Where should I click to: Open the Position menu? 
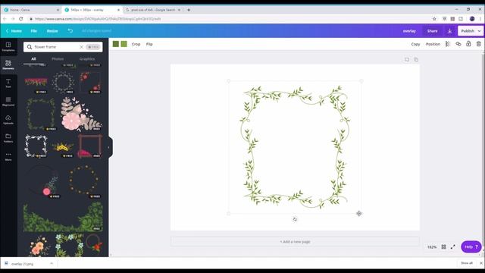point(433,44)
